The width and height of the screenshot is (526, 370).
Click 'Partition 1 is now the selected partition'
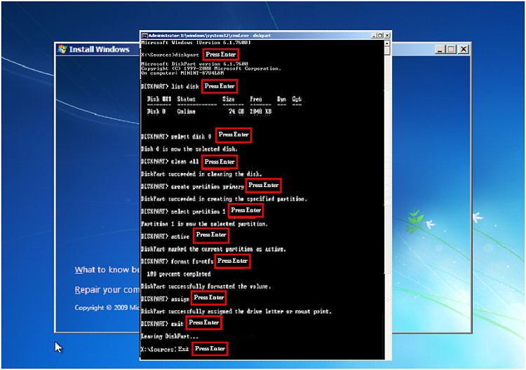[x=204, y=224]
